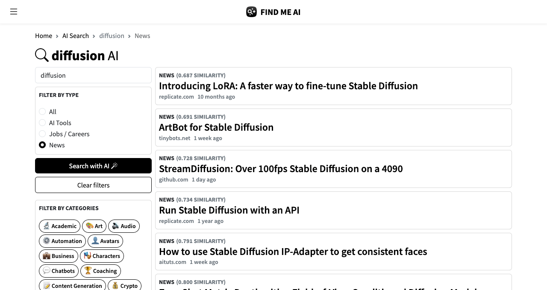Open the AI Search breadcrumb
The image size is (547, 290).
point(76,36)
